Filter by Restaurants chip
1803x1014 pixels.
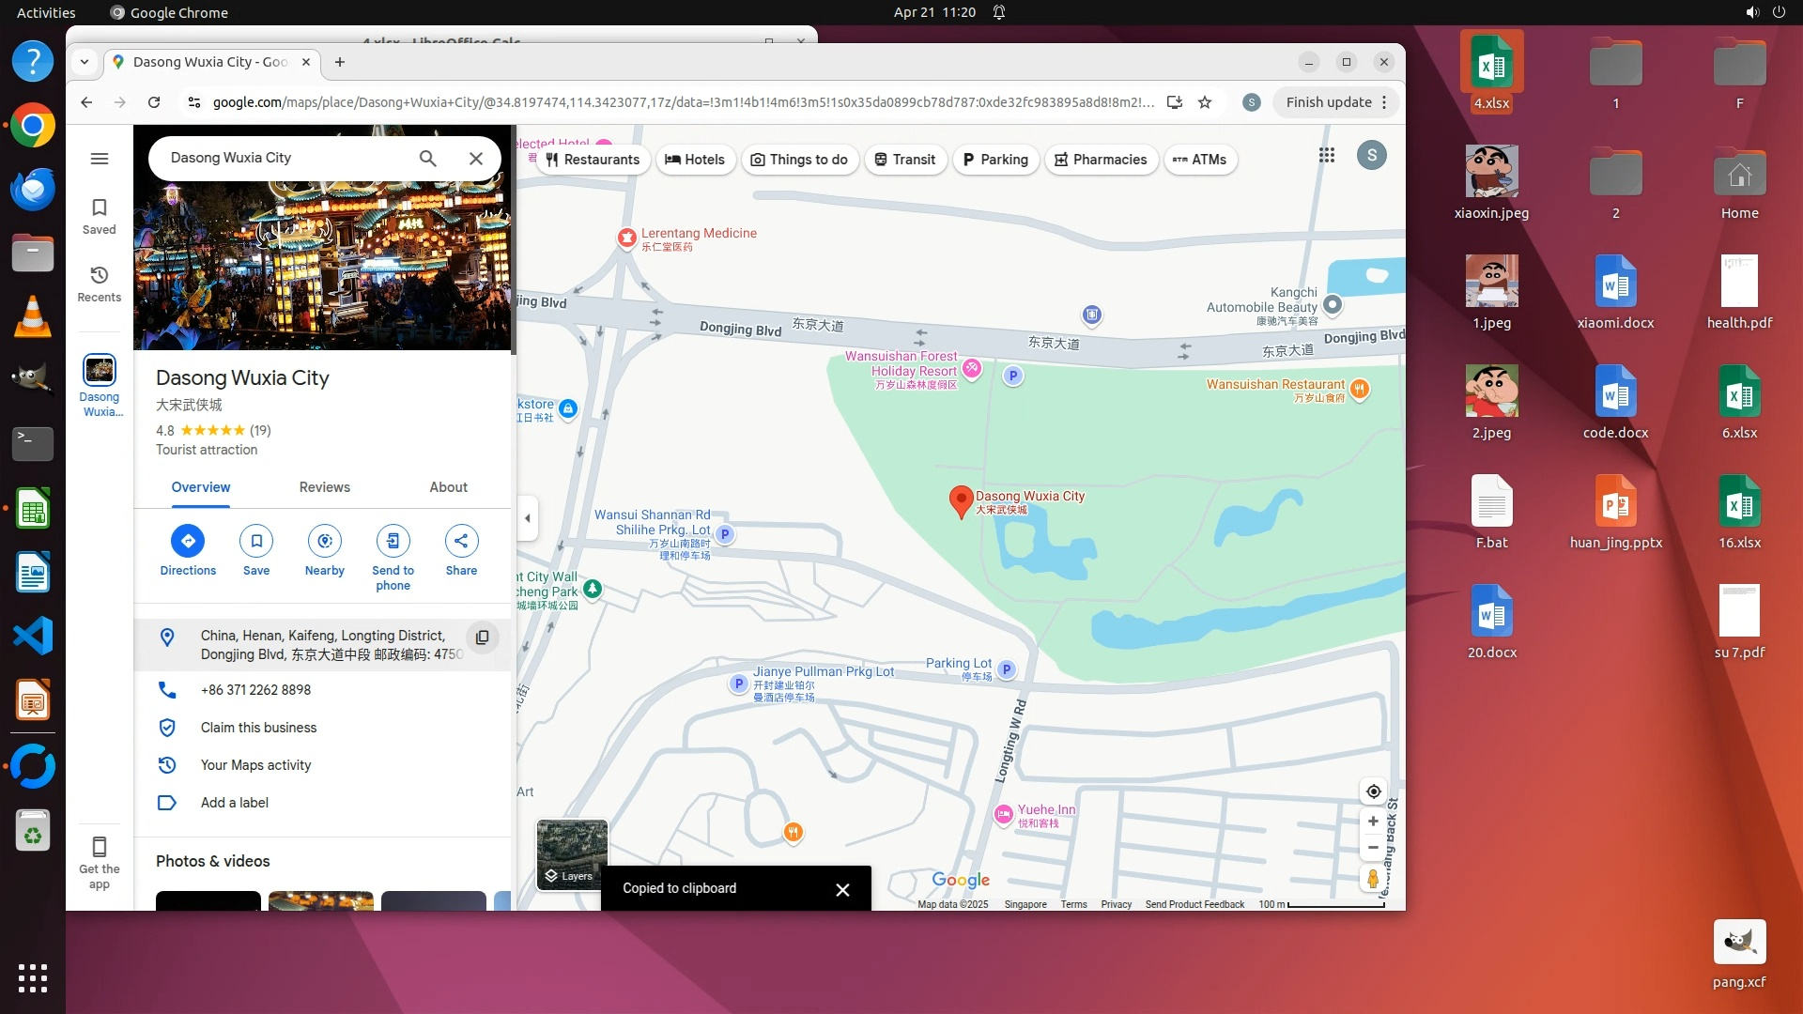click(x=593, y=160)
